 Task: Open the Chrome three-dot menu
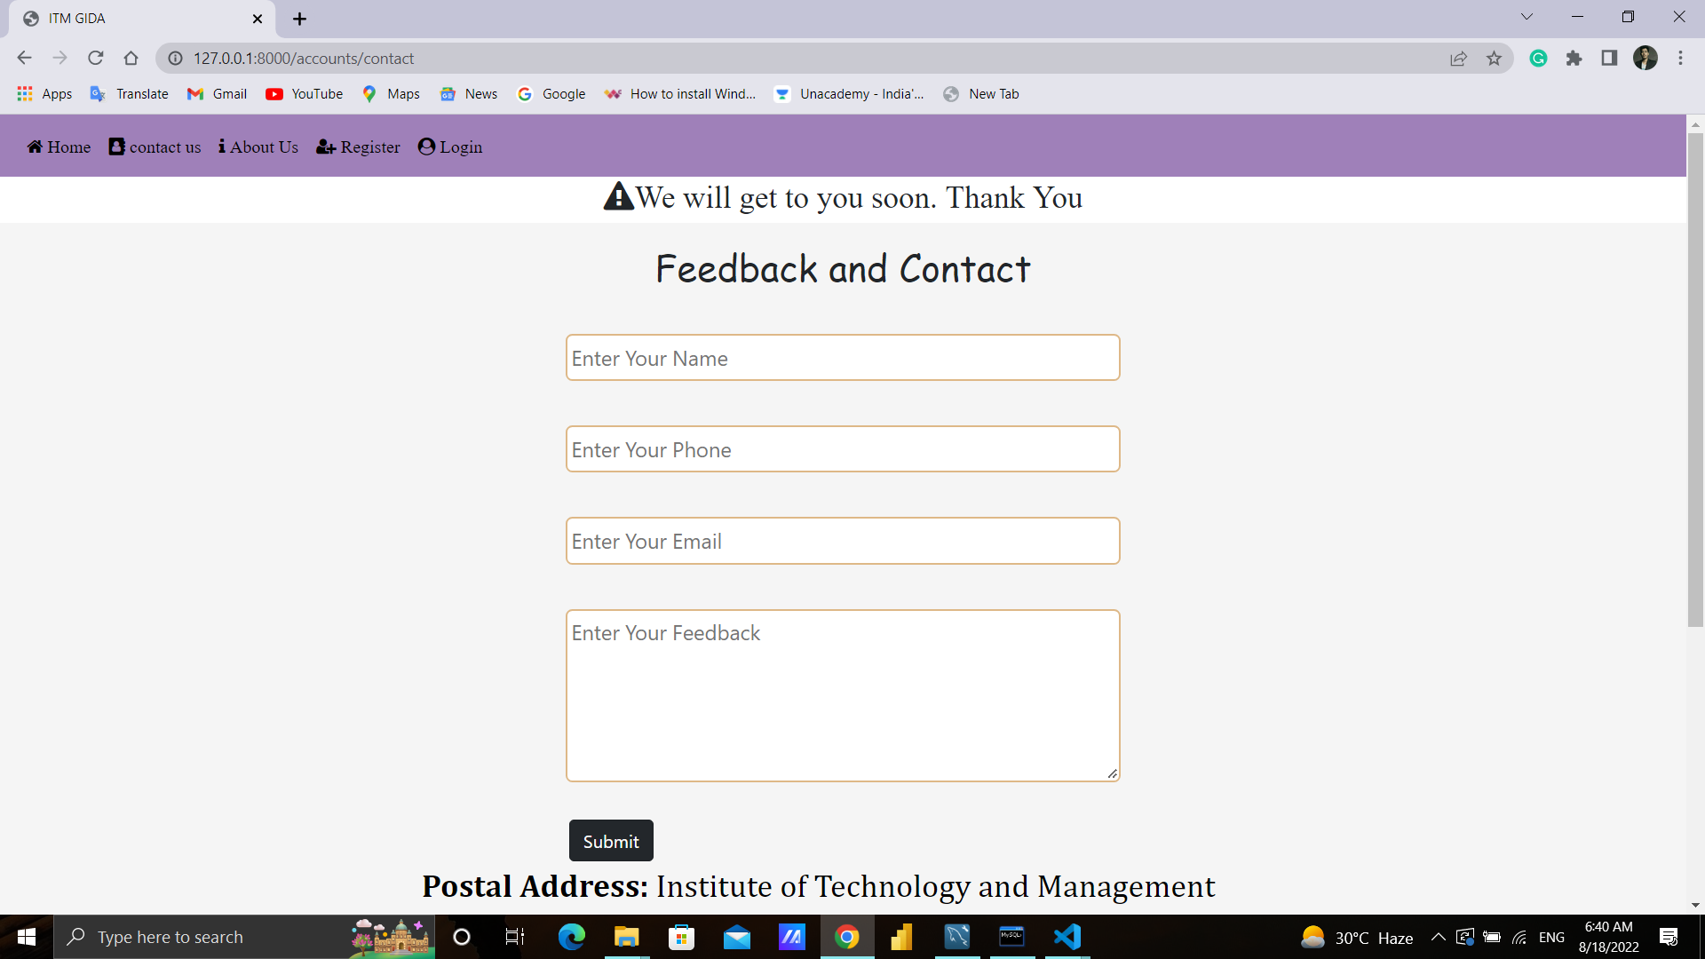click(x=1680, y=58)
